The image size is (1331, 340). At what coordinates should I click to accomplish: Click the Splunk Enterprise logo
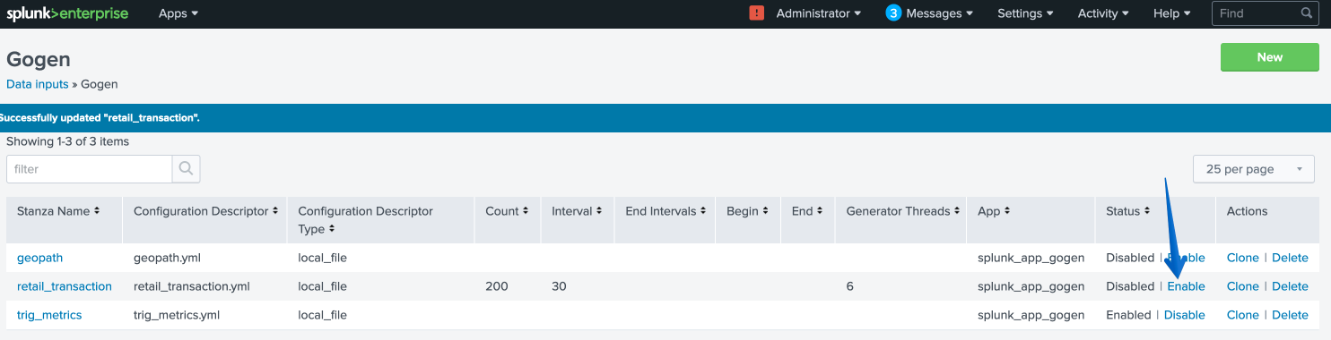(67, 13)
